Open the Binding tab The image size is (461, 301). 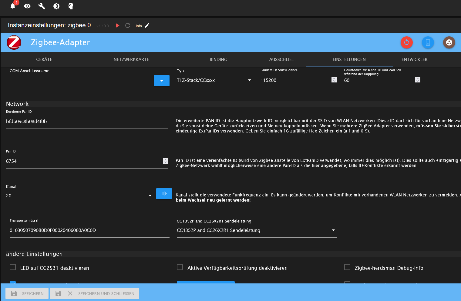point(218,59)
